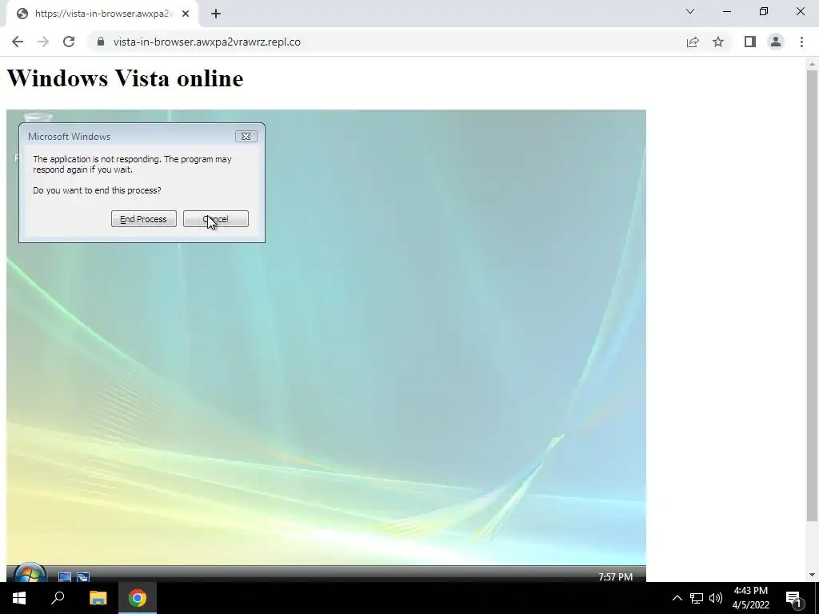Open the Windows Start menu
The height and width of the screenshot is (614, 819).
(19, 598)
